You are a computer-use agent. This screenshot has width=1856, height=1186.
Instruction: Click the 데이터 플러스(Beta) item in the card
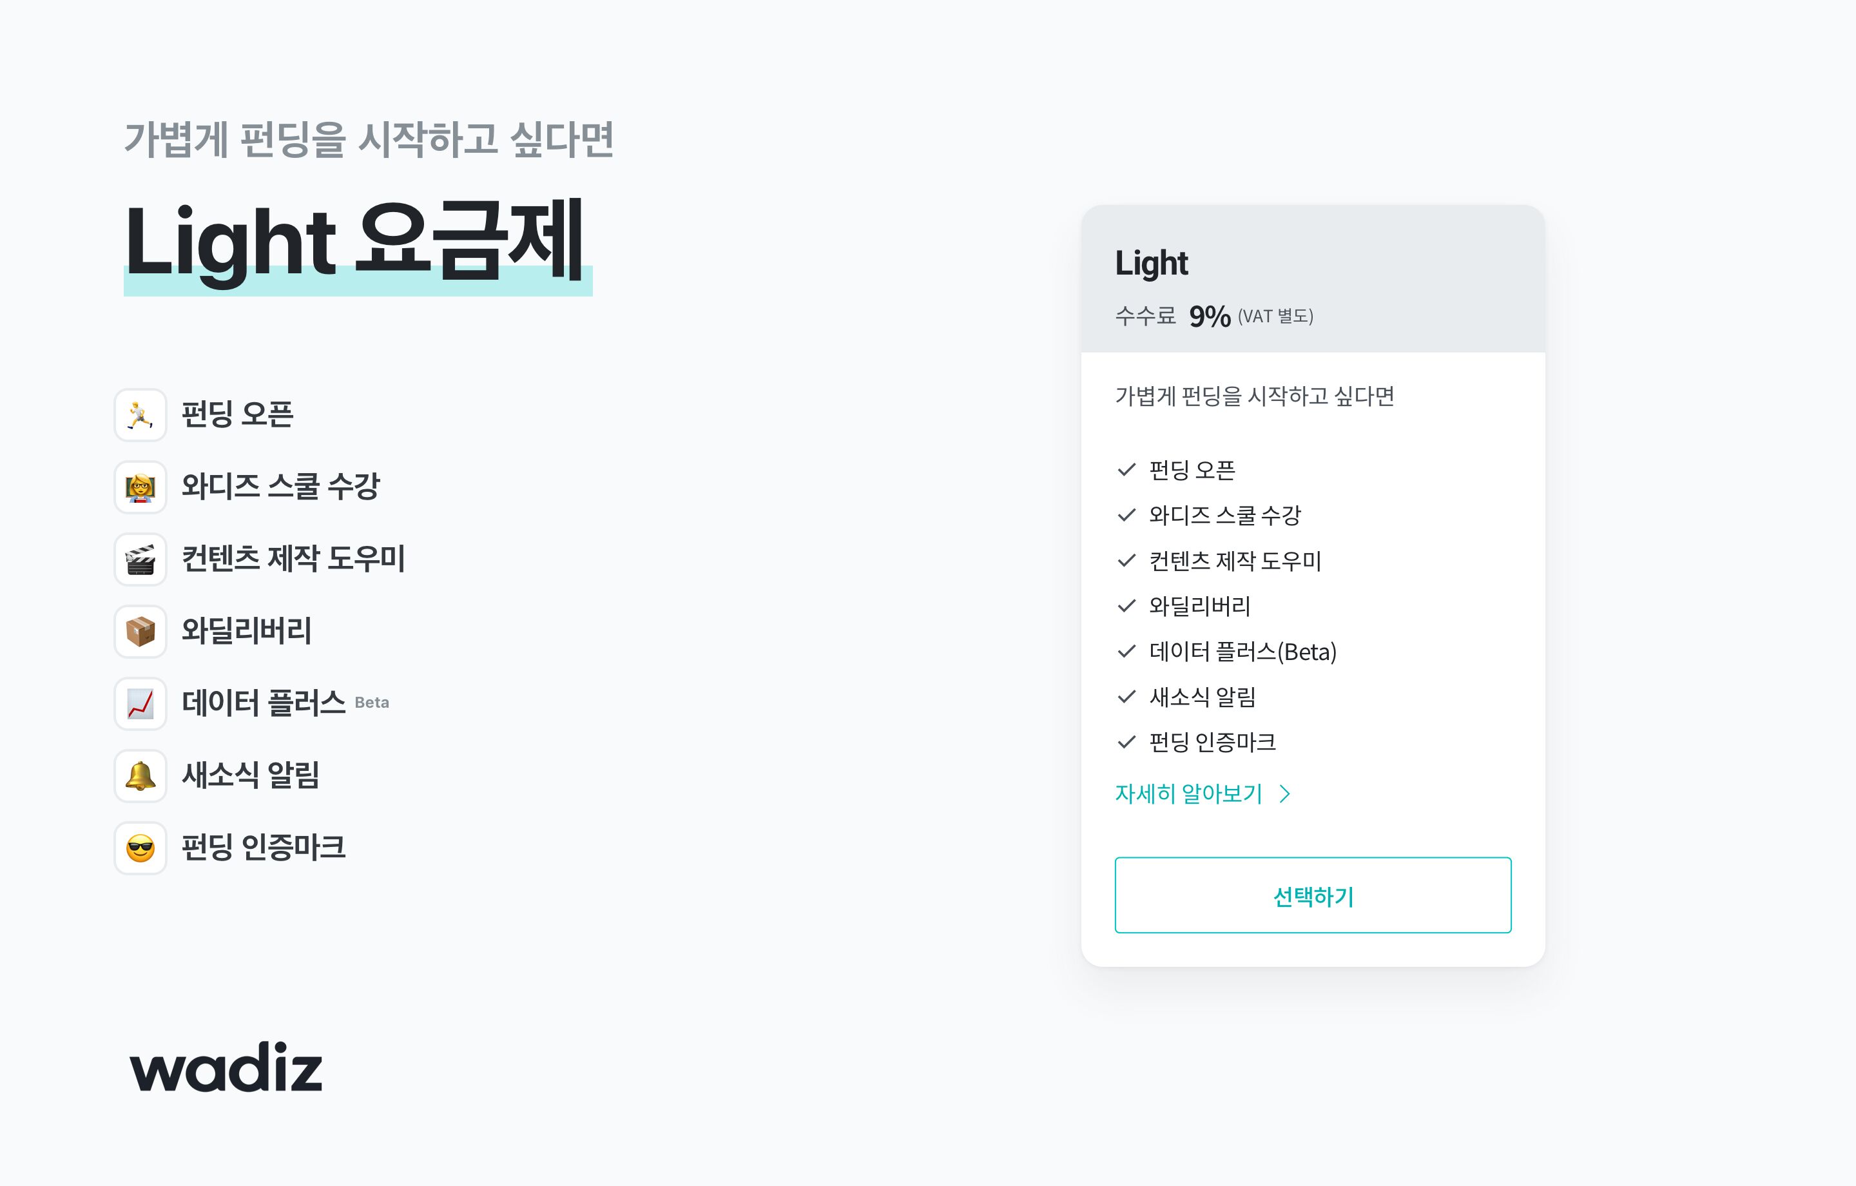pyautogui.click(x=1242, y=652)
